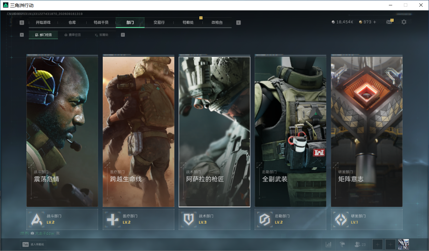The width and height of the screenshot is (429, 251).
Task: Open the mail envelope icon
Action: [x=389, y=22]
